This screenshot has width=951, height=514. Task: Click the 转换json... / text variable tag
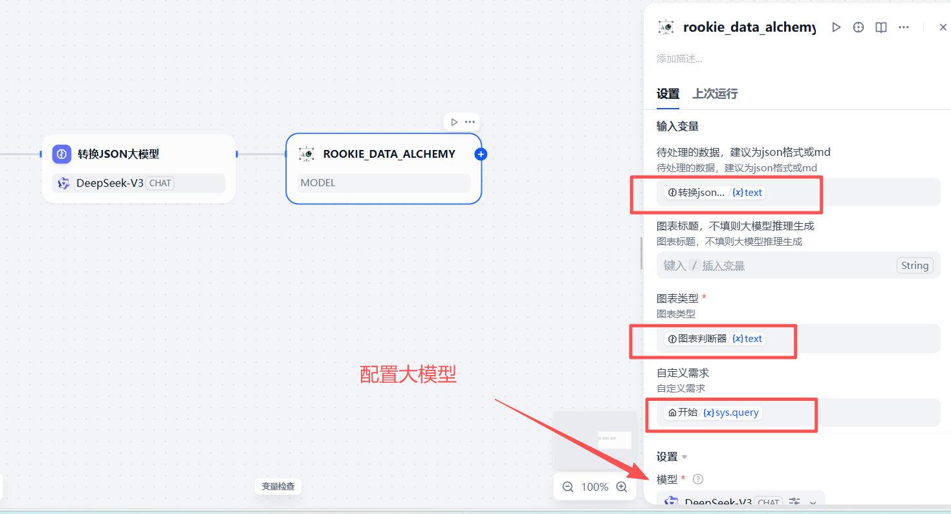click(x=715, y=193)
